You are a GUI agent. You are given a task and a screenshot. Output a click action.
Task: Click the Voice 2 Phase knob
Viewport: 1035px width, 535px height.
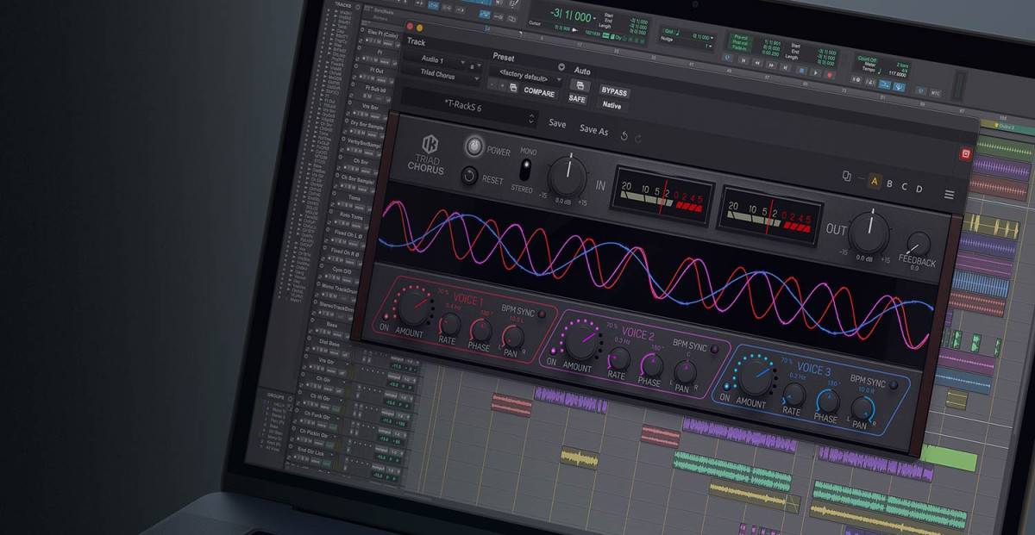point(650,365)
